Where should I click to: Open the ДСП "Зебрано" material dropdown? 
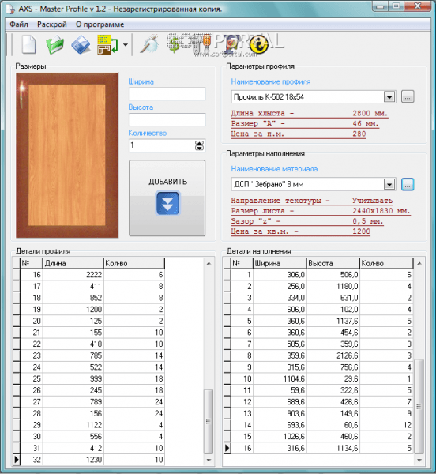point(389,184)
